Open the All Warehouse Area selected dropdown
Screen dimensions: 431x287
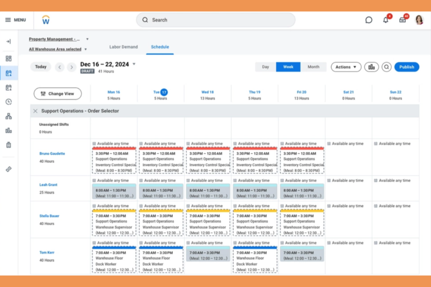[57, 49]
